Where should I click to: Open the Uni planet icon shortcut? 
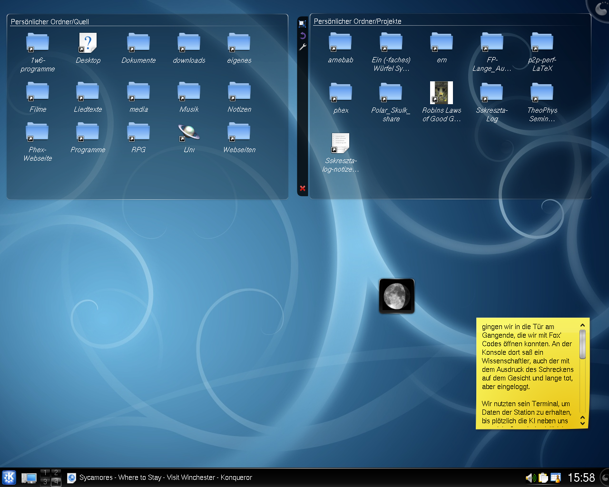(x=189, y=132)
